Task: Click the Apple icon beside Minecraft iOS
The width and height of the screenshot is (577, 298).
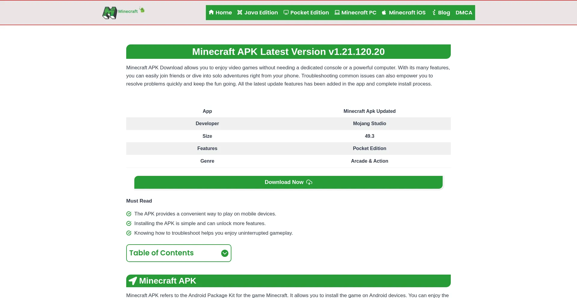Action: pyautogui.click(x=384, y=12)
